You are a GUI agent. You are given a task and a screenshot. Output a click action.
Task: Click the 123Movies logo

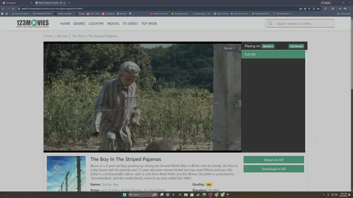point(33,23)
